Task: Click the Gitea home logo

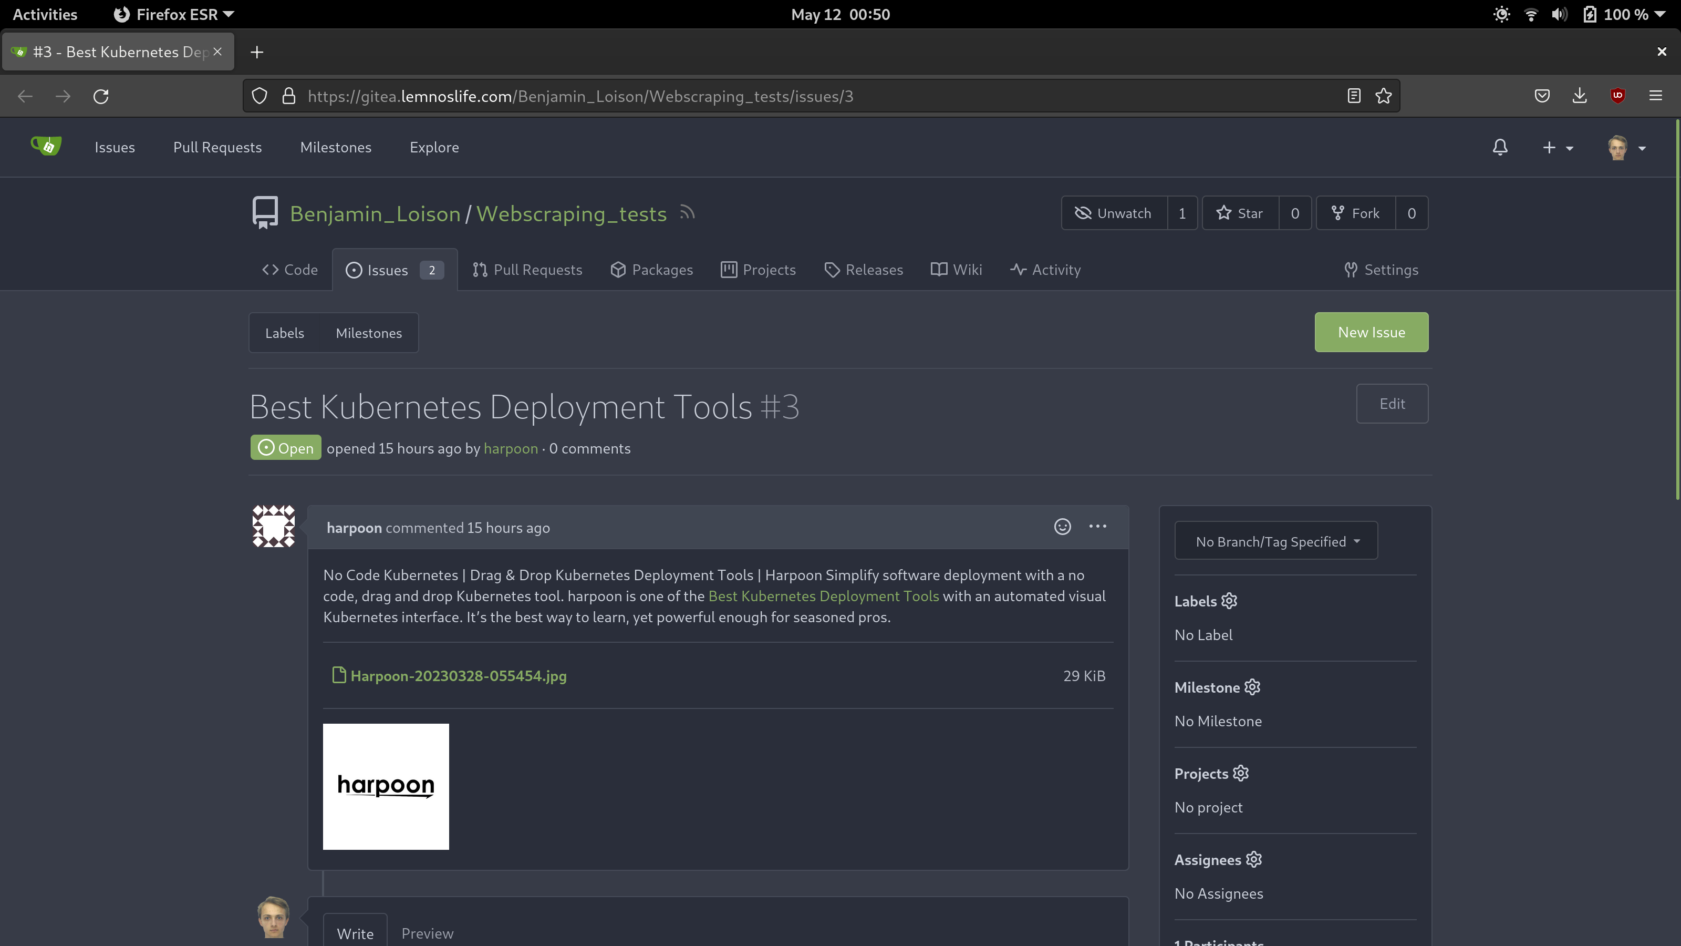Action: point(46,146)
